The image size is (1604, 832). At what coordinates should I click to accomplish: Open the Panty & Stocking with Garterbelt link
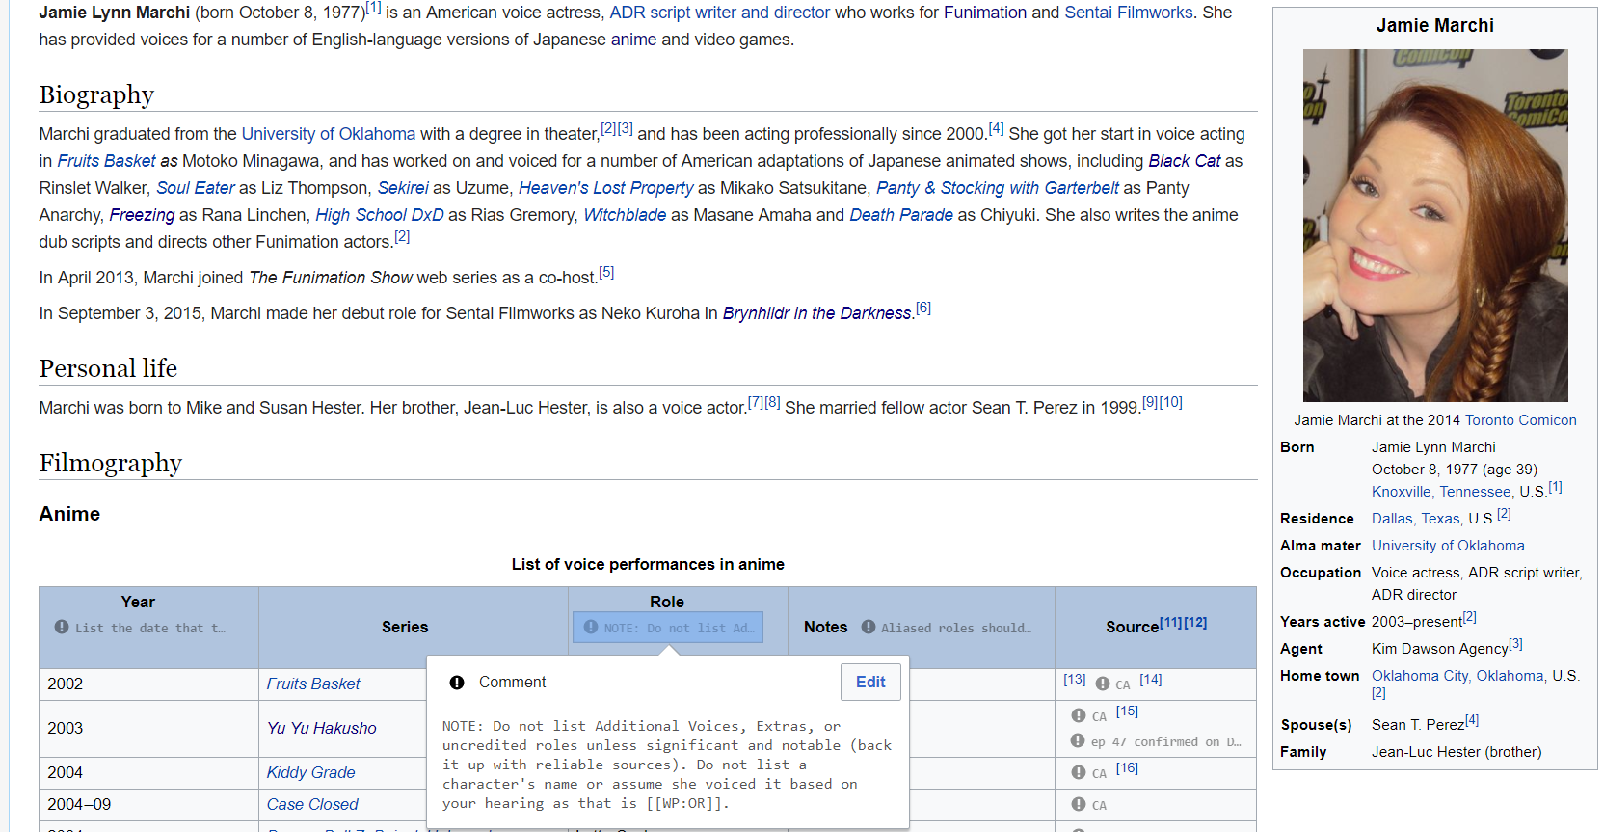[x=998, y=188]
